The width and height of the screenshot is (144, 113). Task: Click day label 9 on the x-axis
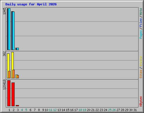click(43, 110)
